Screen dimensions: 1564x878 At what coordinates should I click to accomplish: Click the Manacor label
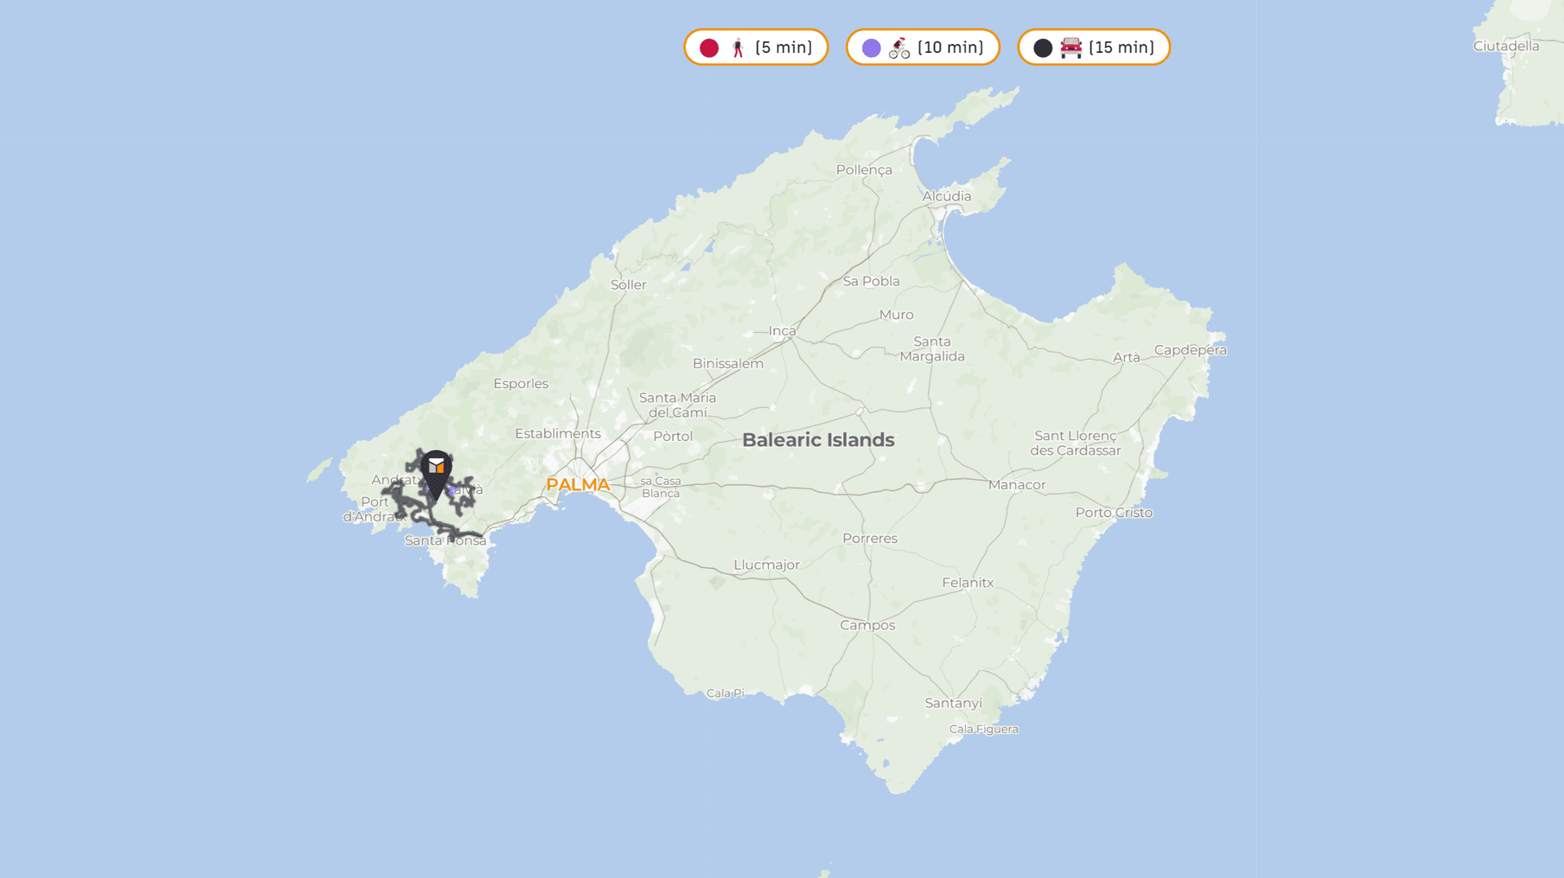1017,485
